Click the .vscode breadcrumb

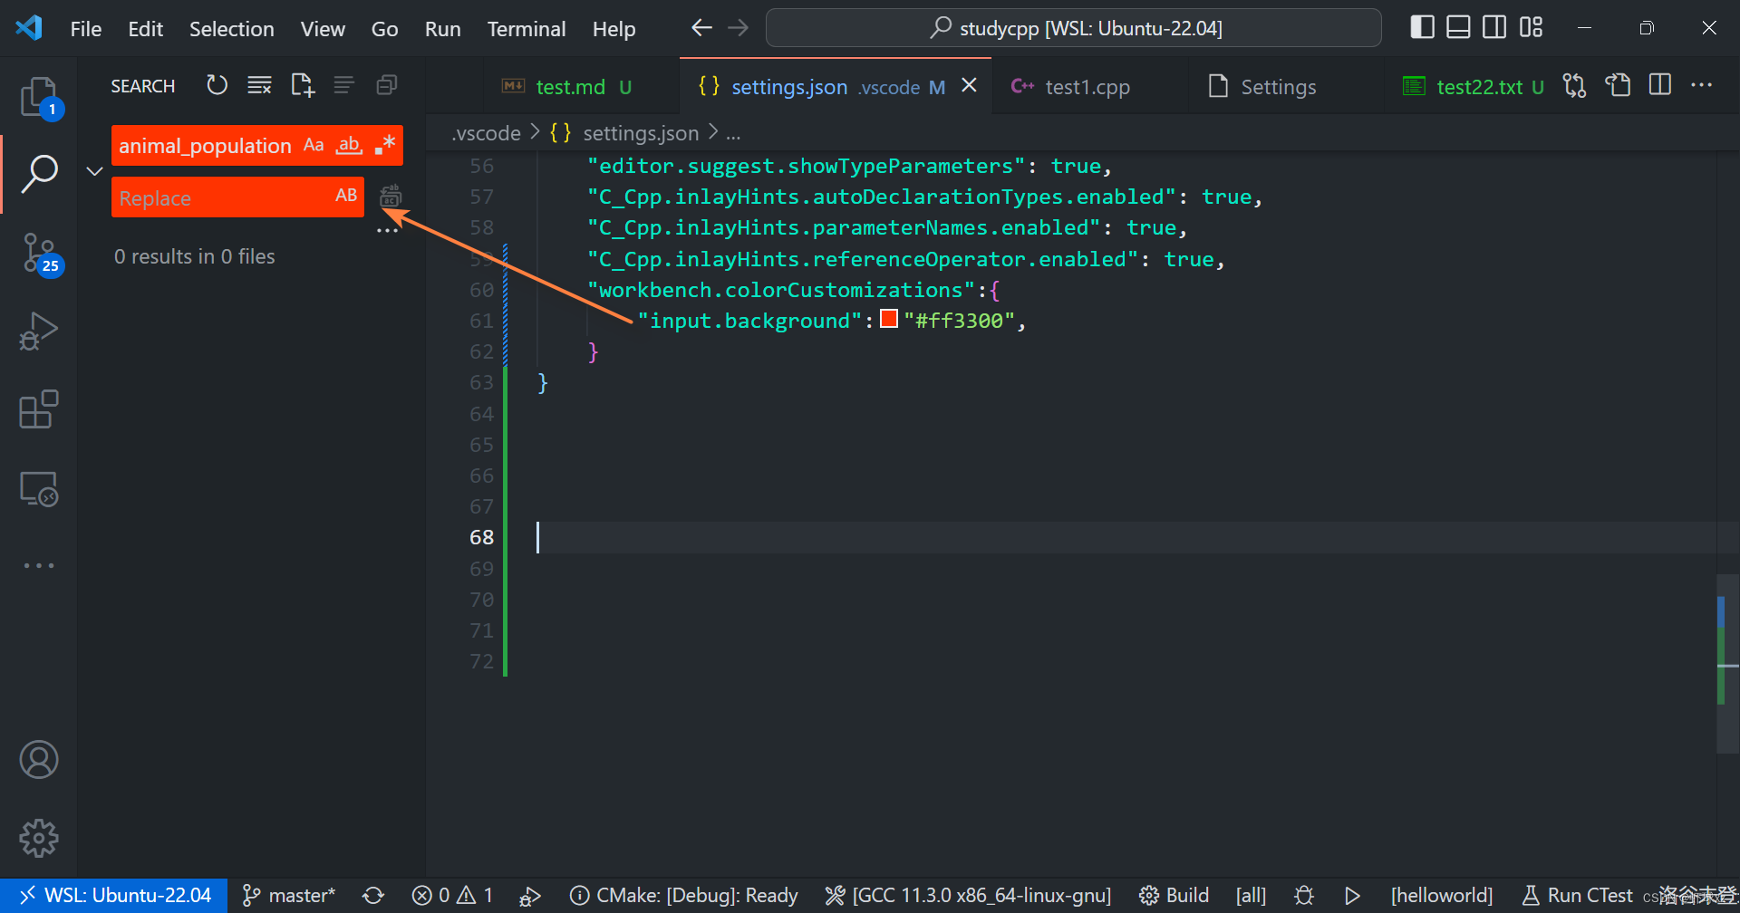tap(487, 133)
